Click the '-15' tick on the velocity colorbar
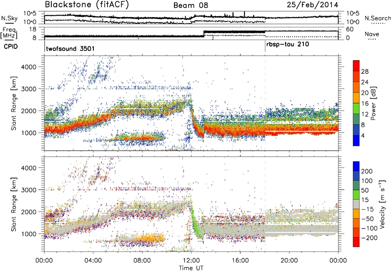 coord(367,209)
